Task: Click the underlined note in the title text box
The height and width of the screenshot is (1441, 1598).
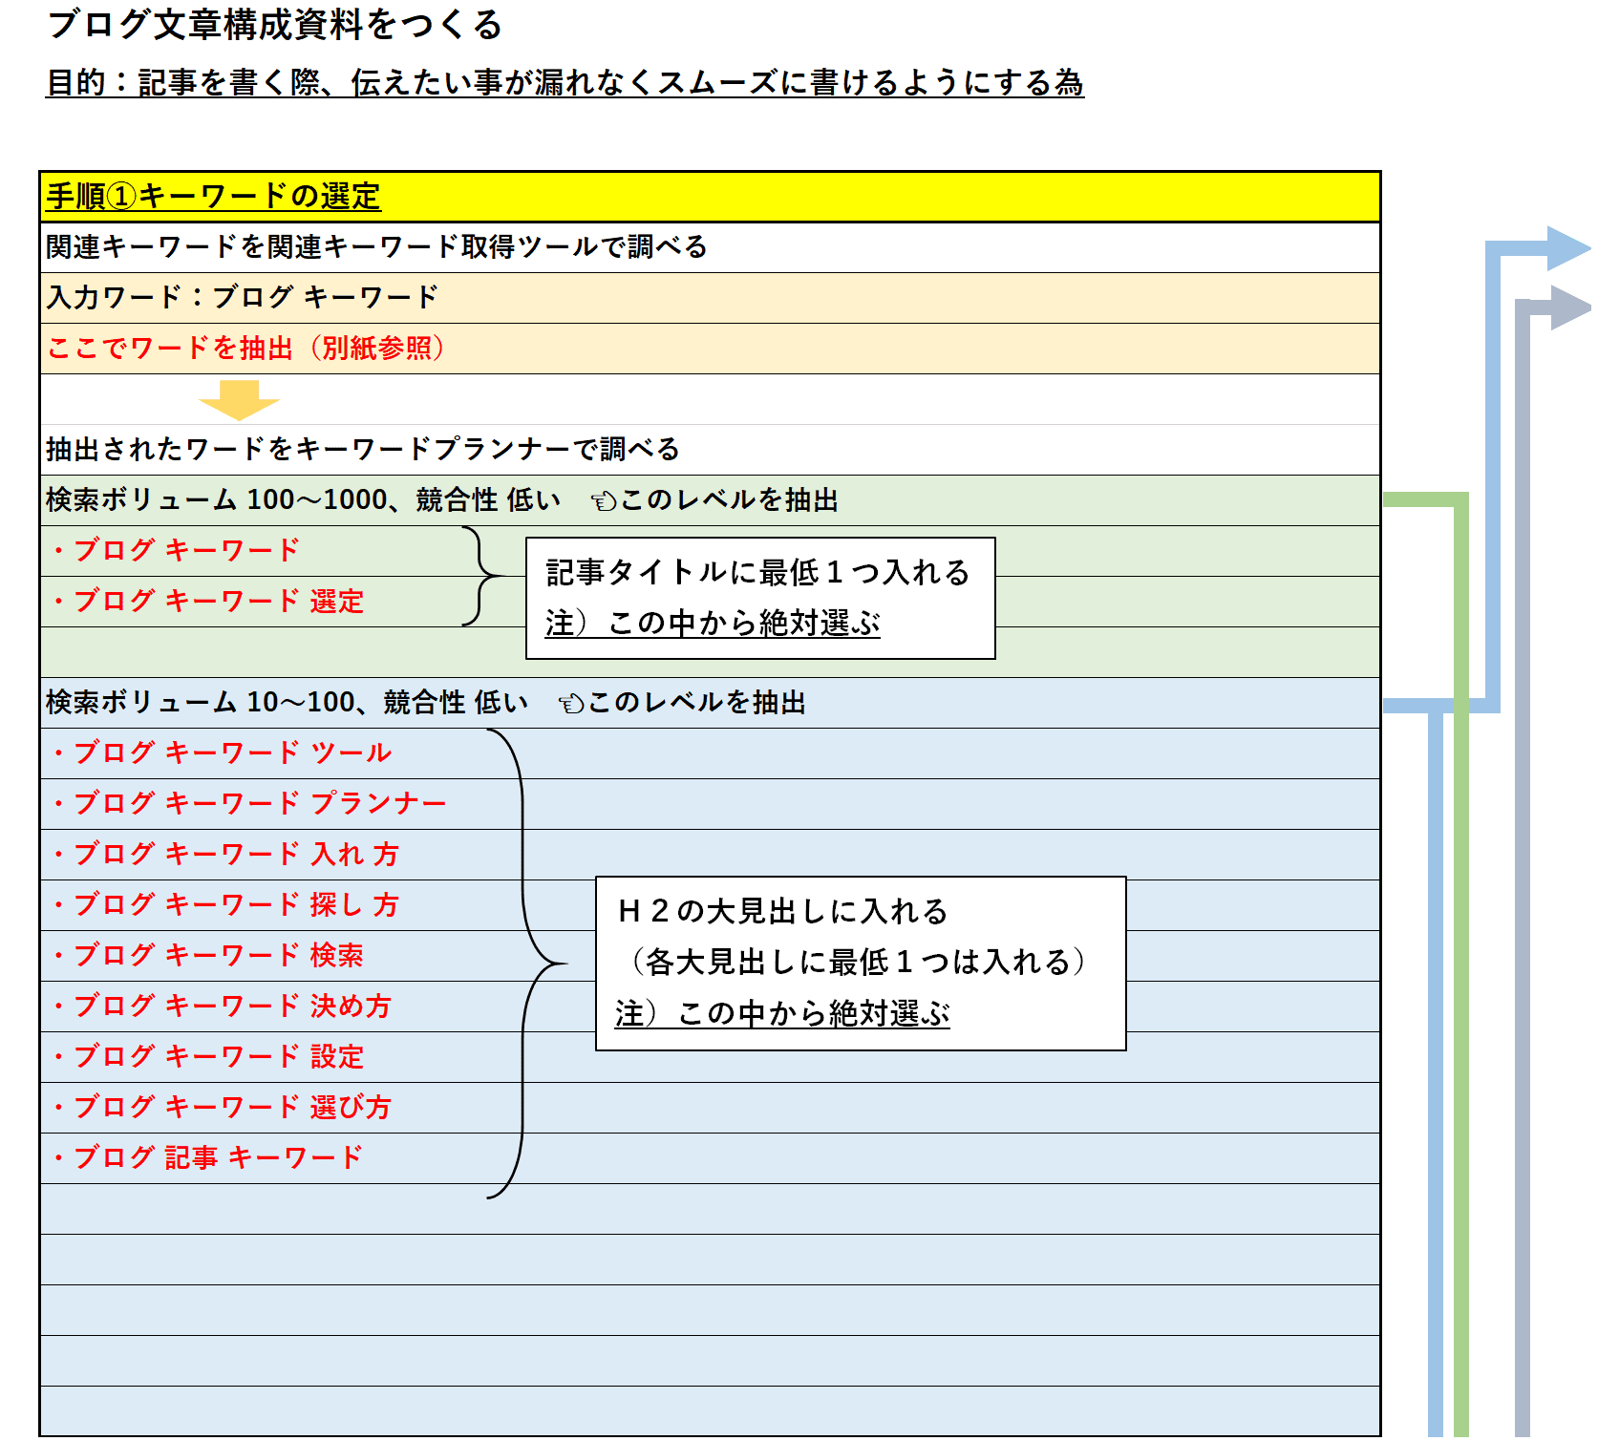Action: [x=713, y=623]
